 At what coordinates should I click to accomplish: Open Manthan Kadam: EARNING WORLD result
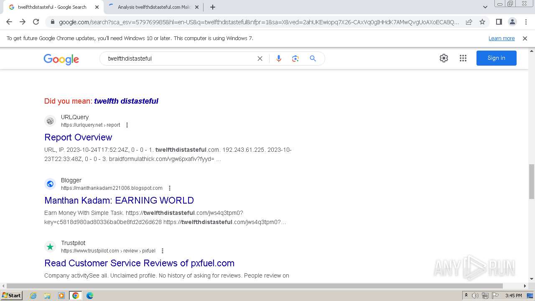tap(119, 200)
